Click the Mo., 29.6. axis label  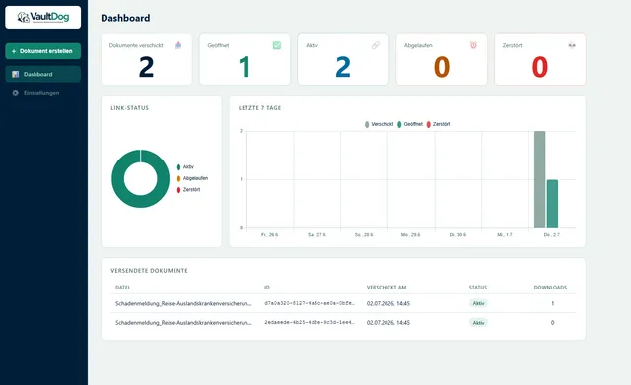pyautogui.click(x=410, y=235)
